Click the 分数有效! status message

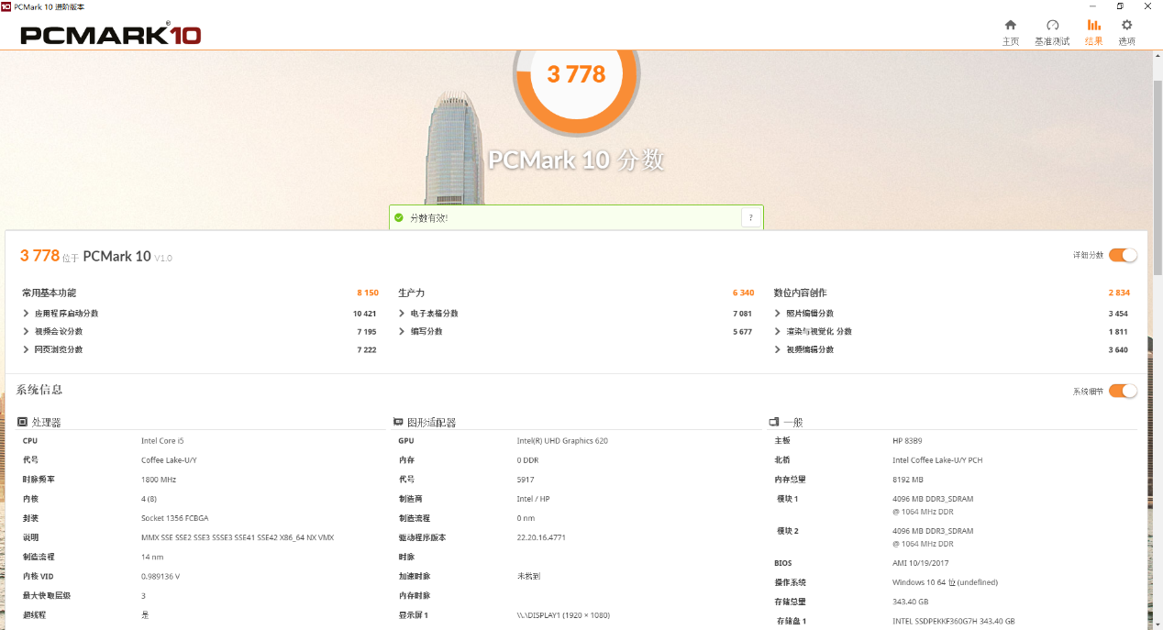428,218
